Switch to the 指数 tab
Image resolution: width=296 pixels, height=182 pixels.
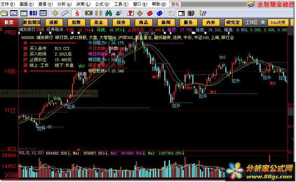76,22
